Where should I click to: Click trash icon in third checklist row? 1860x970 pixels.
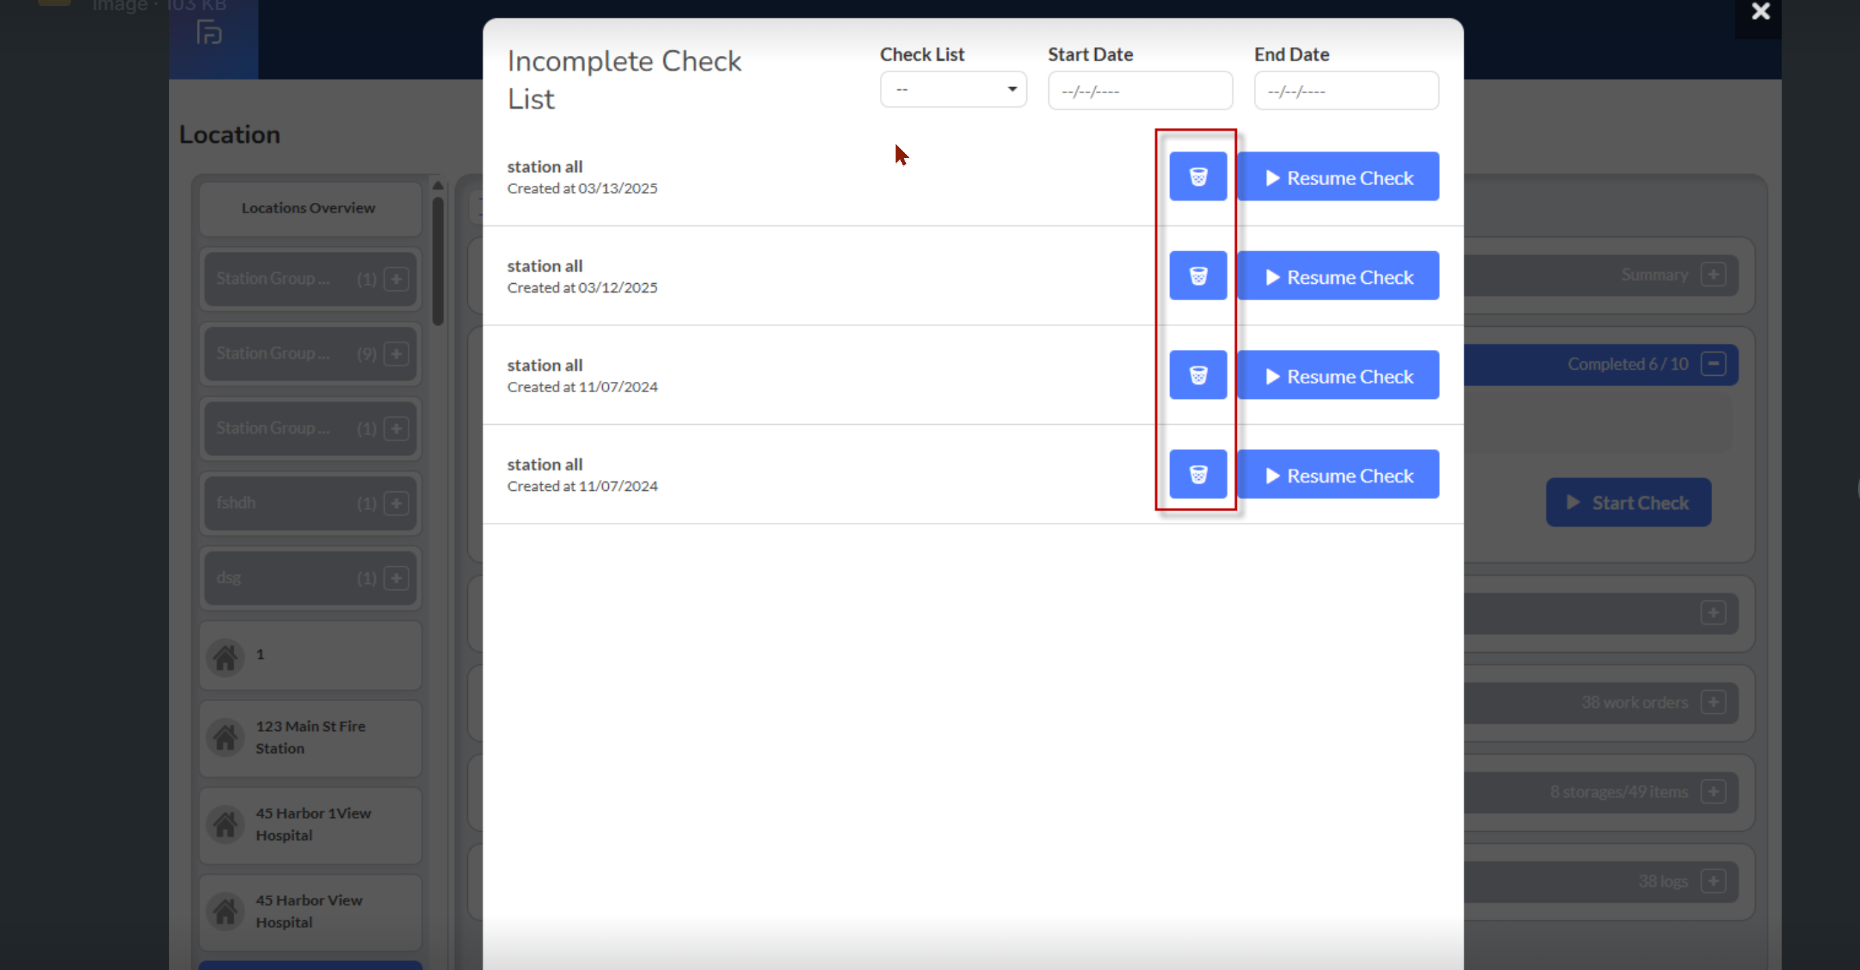(1197, 375)
